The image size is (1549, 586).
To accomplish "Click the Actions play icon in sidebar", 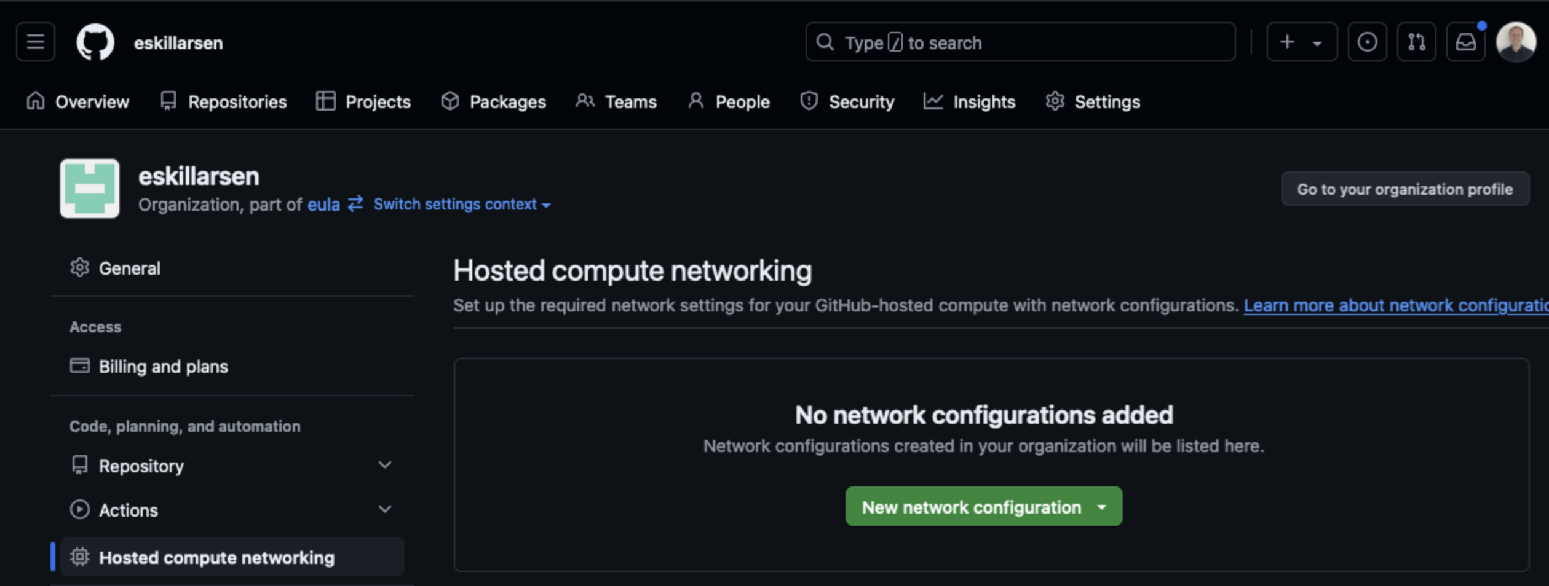I will point(79,510).
